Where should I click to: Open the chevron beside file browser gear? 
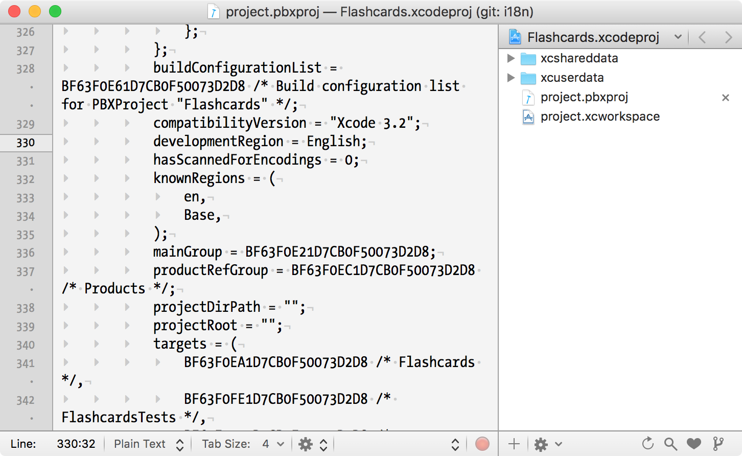pyautogui.click(x=558, y=444)
